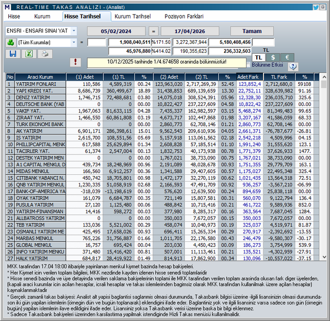Click the red exclamation warning icon
Screen dimensions: 330x321
(75, 62)
